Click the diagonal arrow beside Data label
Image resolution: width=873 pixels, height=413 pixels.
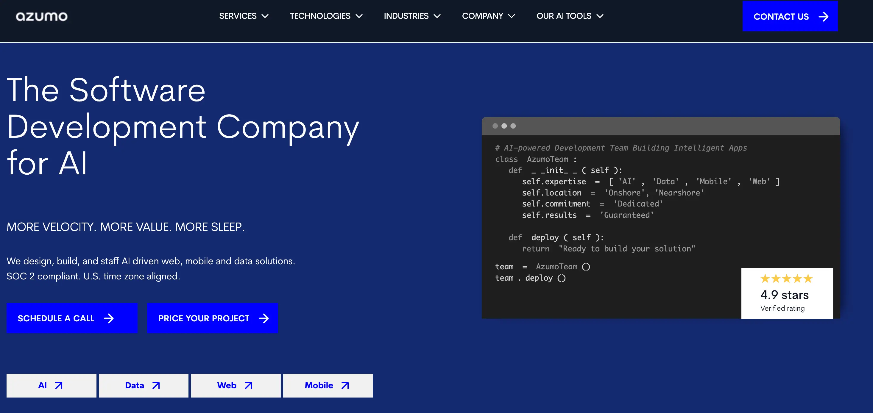[156, 385]
